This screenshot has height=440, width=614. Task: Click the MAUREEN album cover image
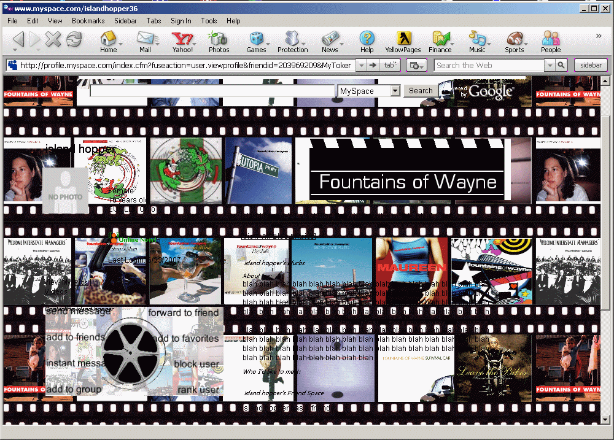tap(411, 271)
